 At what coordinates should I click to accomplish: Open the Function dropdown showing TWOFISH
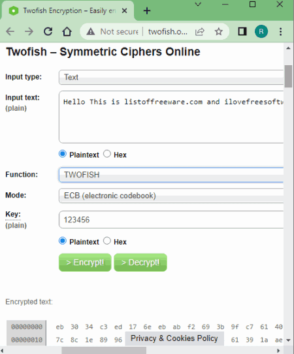171,175
